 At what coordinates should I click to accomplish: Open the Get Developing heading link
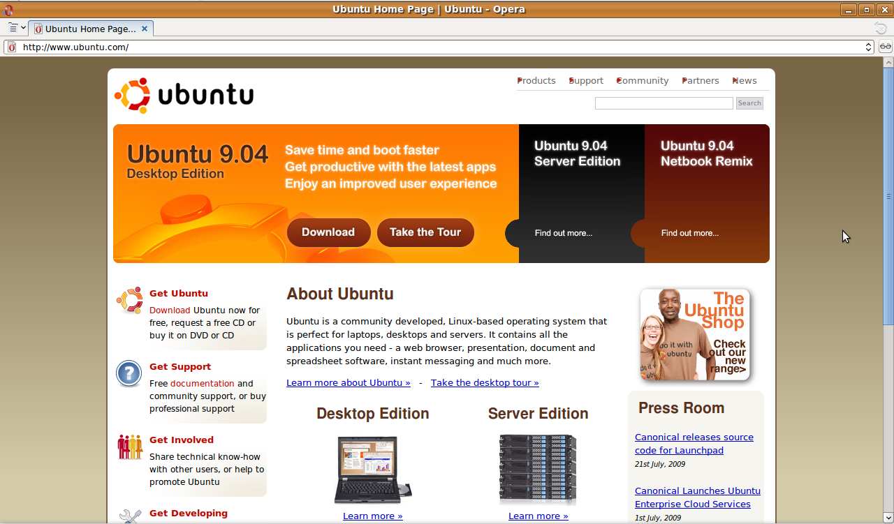pyautogui.click(x=189, y=514)
